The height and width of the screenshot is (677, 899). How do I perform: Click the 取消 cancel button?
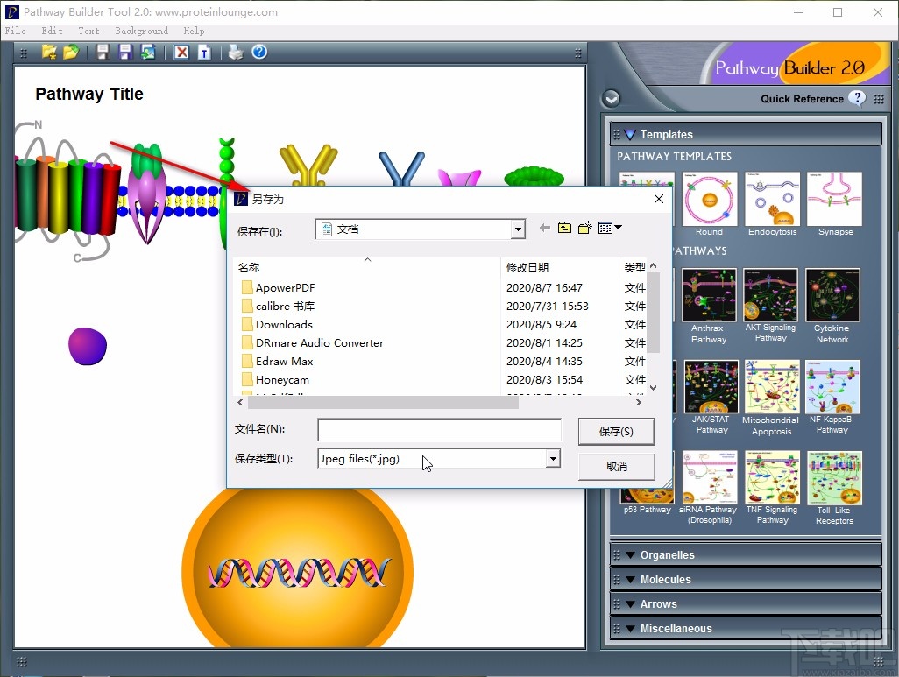coord(616,467)
